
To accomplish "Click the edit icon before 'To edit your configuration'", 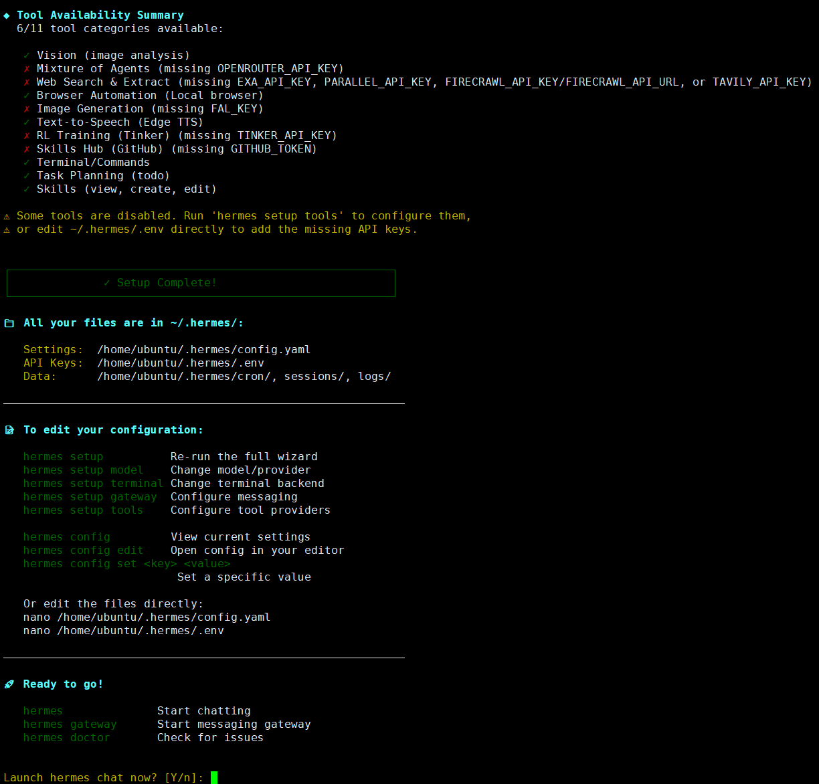I will [9, 430].
